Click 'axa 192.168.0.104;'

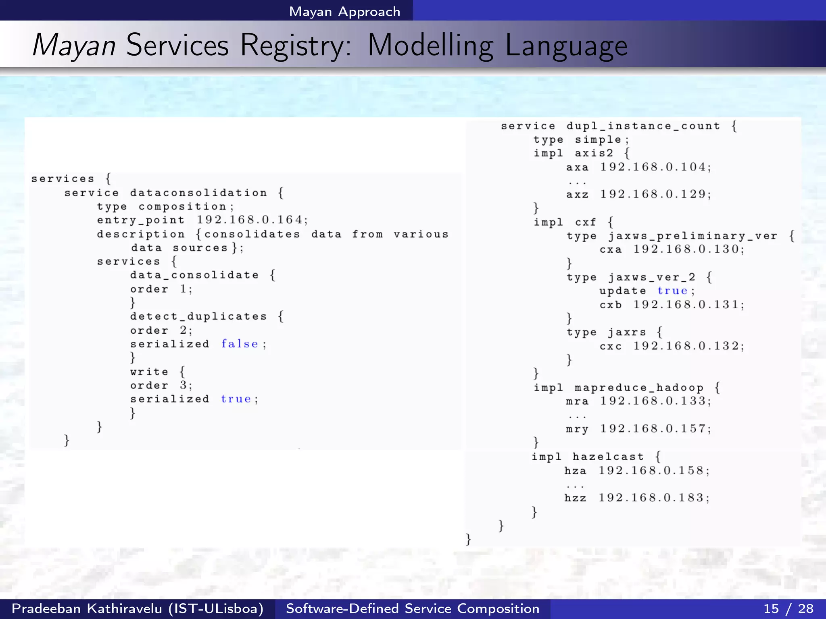click(x=639, y=168)
